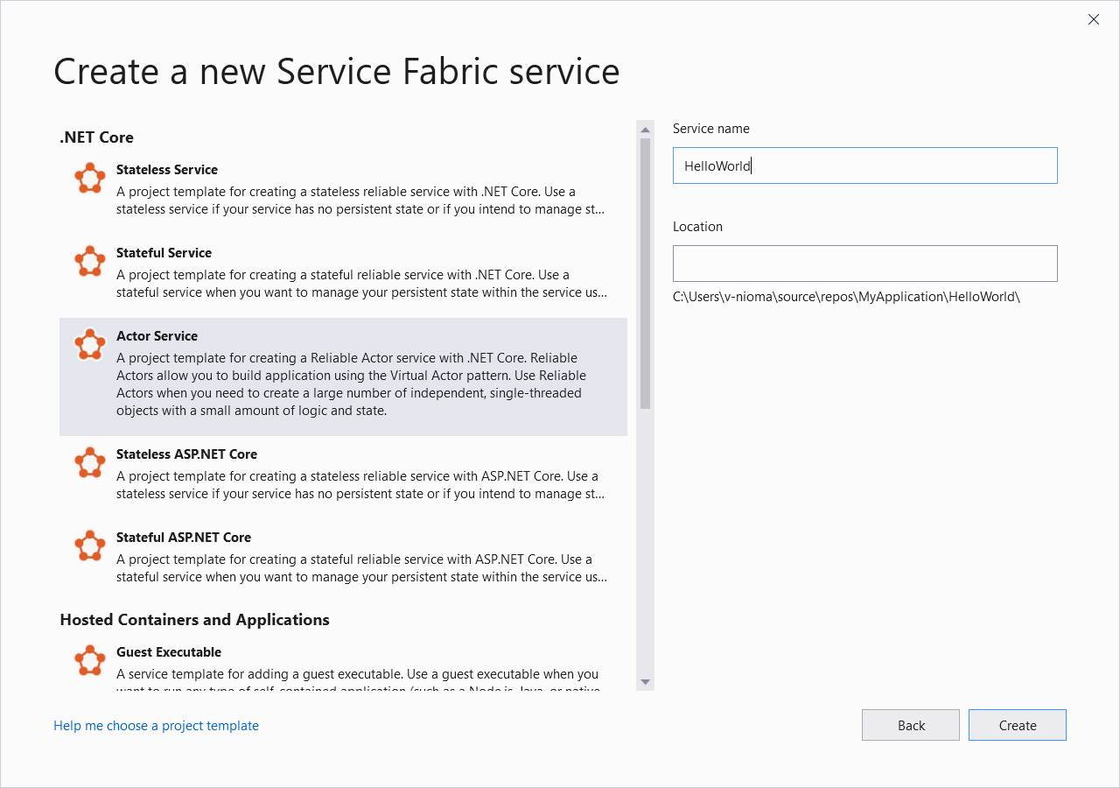Image resolution: width=1120 pixels, height=788 pixels.
Task: Select the Stateless ASP.NET Core template icon
Action: click(x=89, y=462)
